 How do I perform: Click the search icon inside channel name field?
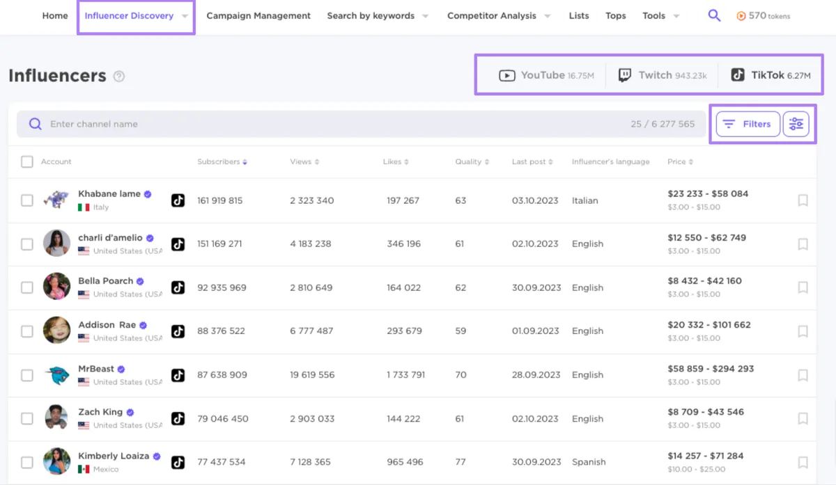pos(35,124)
